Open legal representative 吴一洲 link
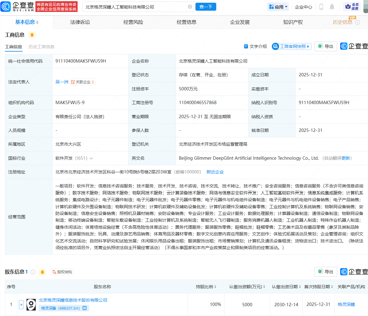368x316 pixels. click(62, 82)
